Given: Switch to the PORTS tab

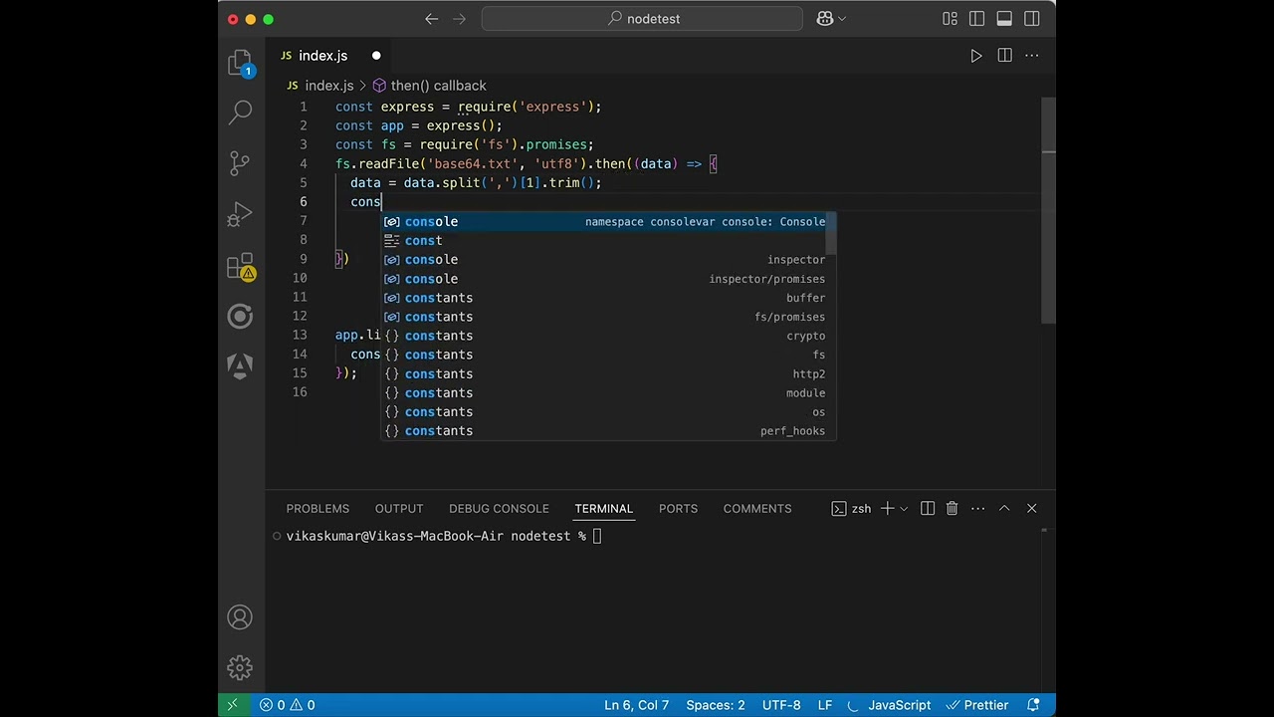Looking at the screenshot, I should click(x=678, y=508).
